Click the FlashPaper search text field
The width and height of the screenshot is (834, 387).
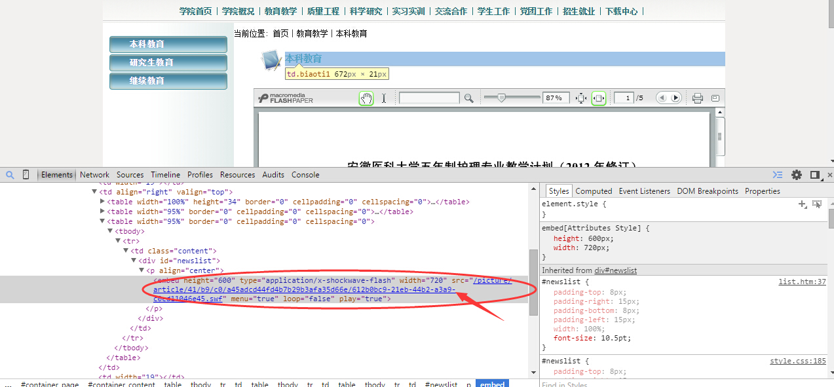(x=429, y=98)
